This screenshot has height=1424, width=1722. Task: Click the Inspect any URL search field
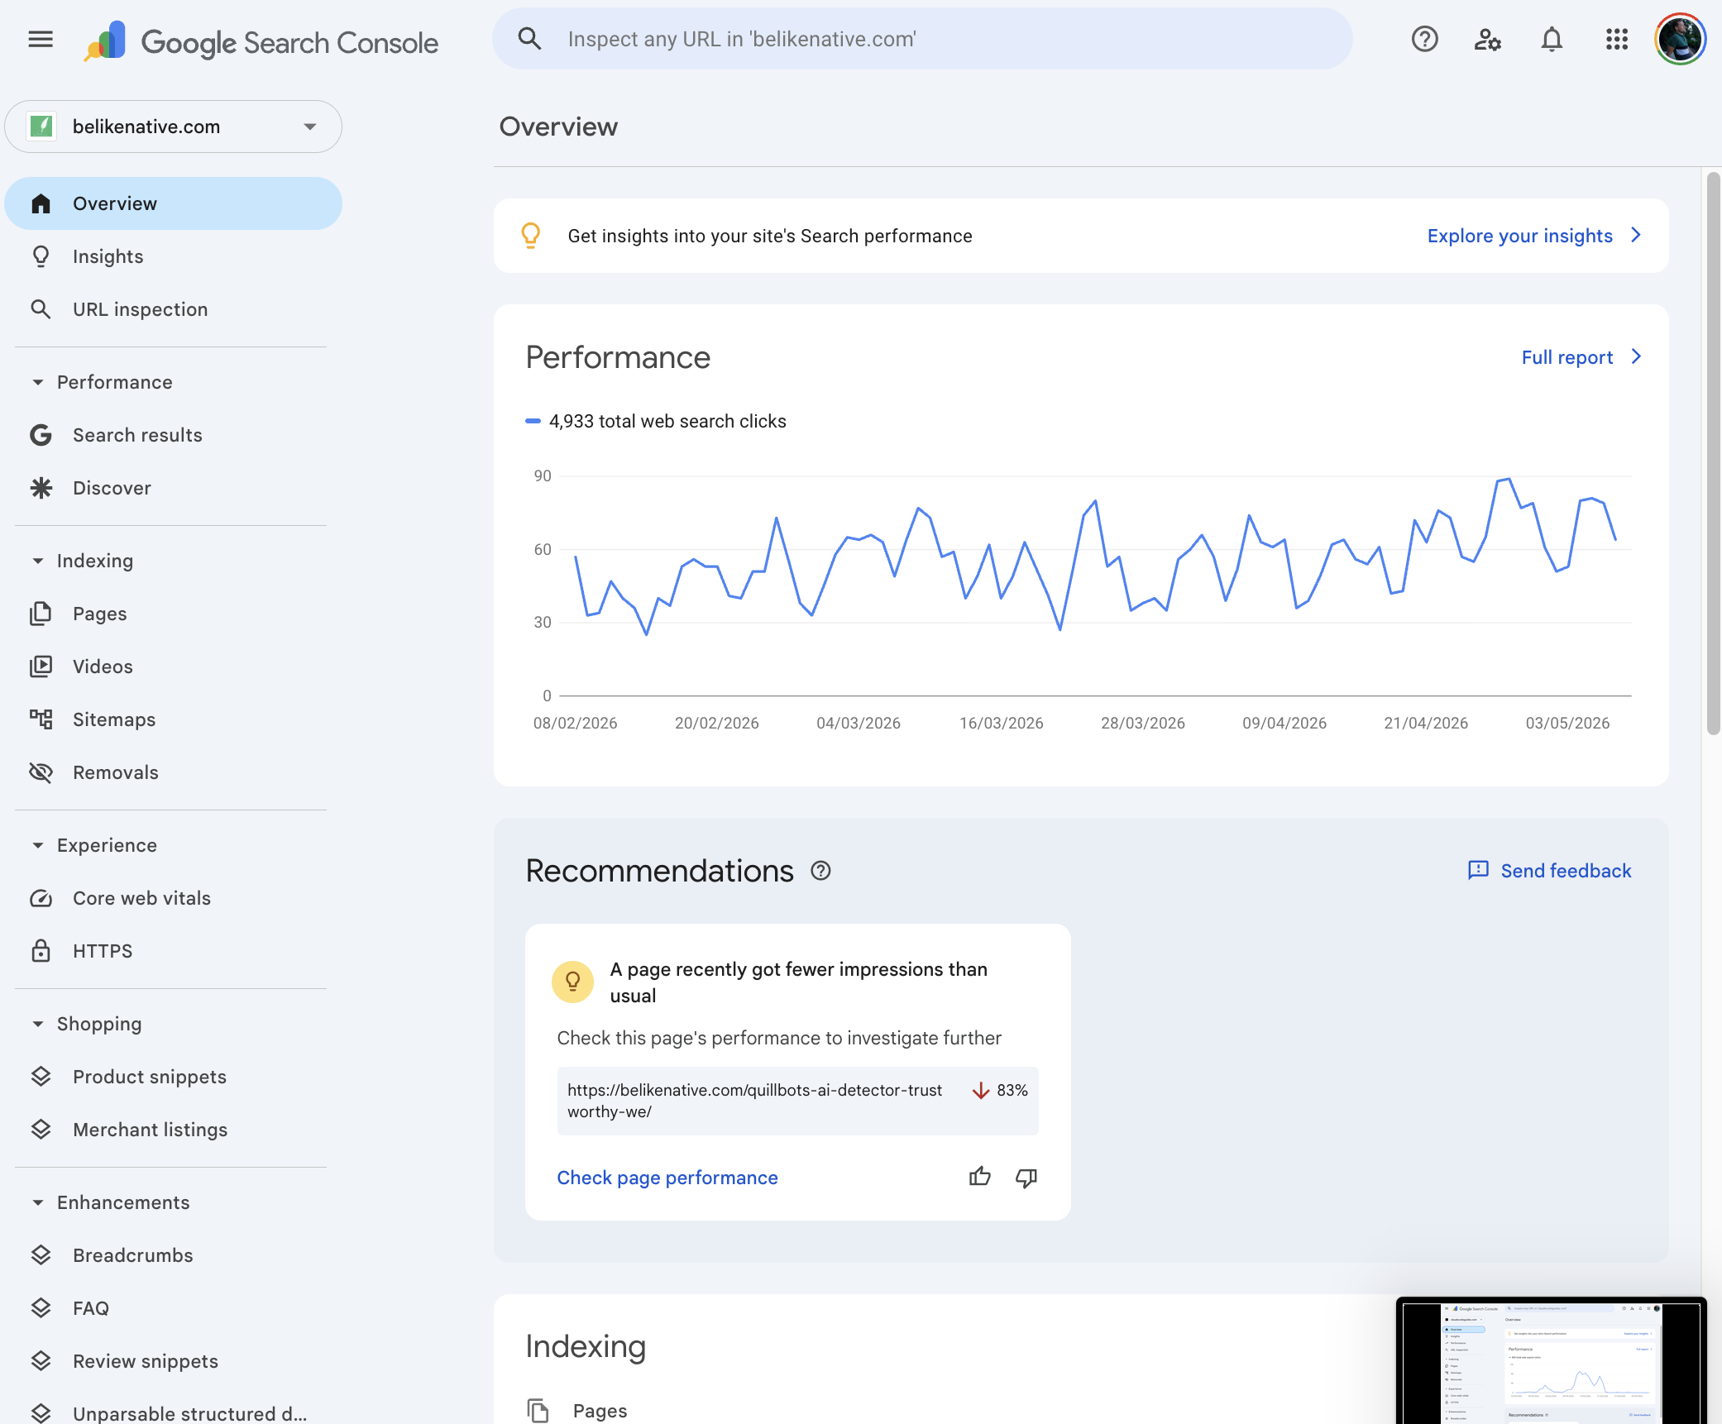coord(922,39)
